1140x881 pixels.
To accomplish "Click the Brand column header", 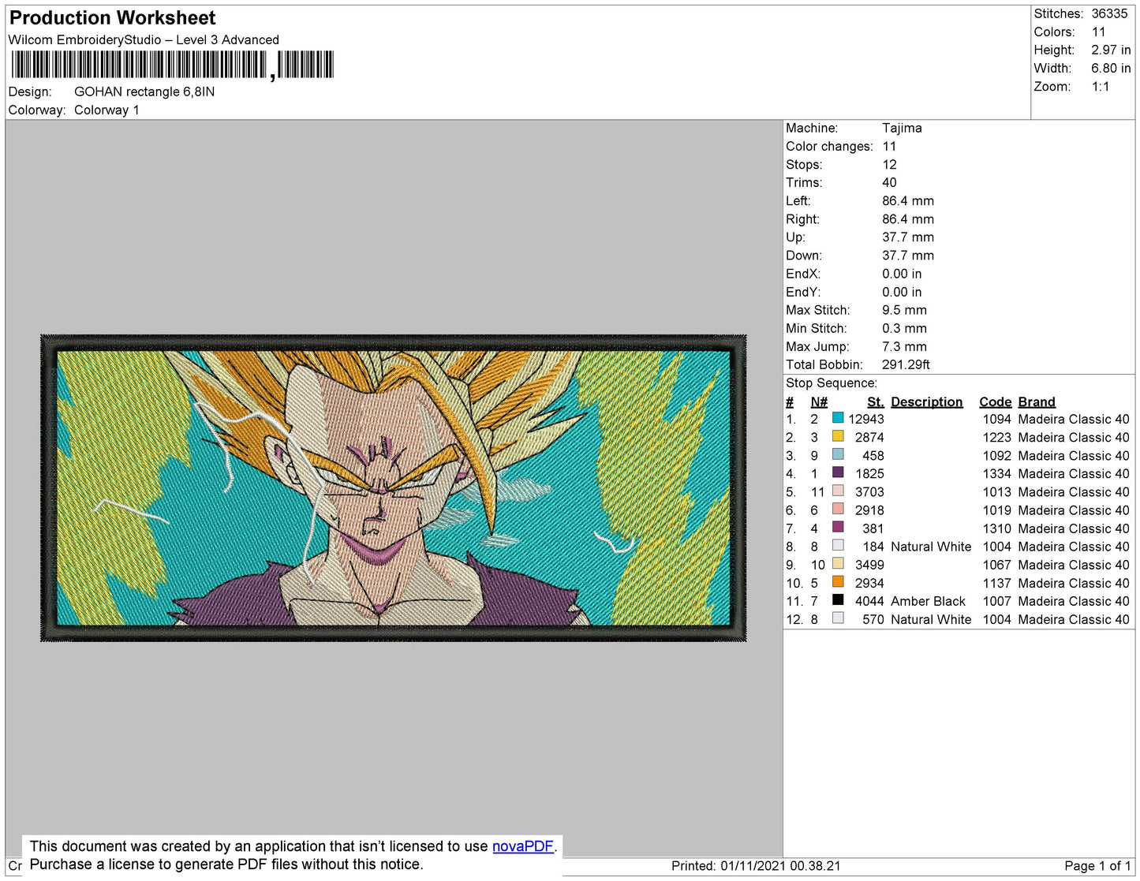I will tap(1036, 401).
